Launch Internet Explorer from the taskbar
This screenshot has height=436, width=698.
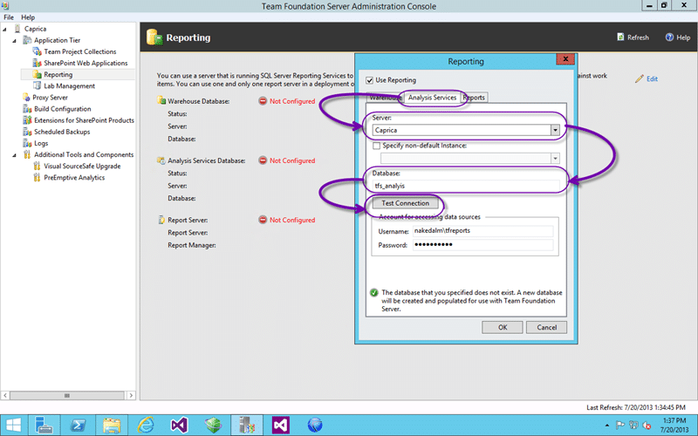coord(146,426)
